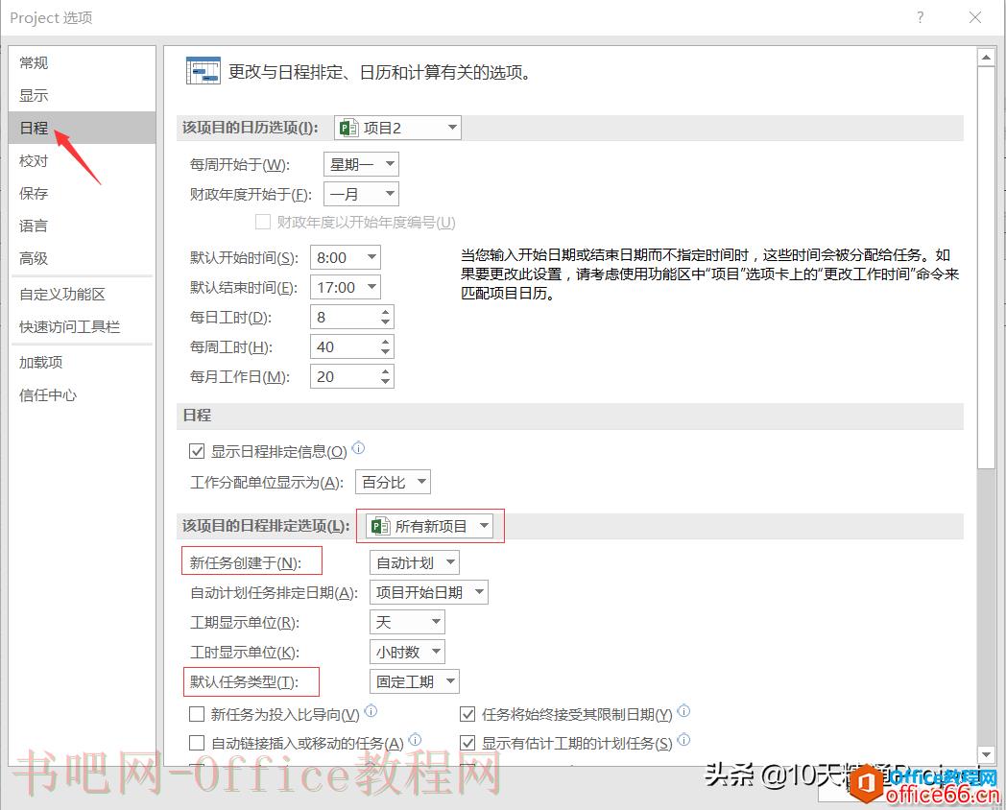
Task: Decrease 每月工作日 with the down arrow
Action: coord(385,382)
